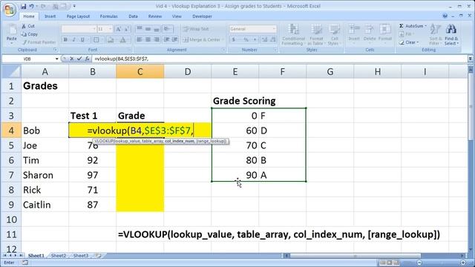Click the Paste button
The width and height of the screenshot is (475, 267).
click(x=12, y=33)
